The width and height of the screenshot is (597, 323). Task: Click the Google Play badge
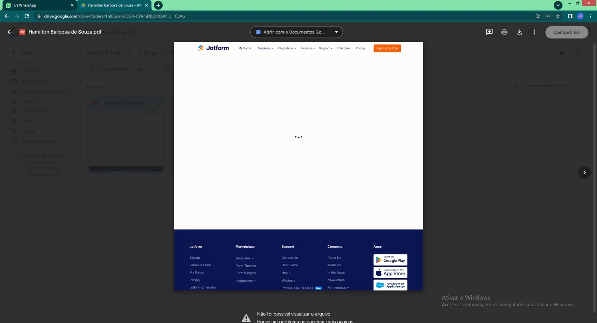click(390, 260)
